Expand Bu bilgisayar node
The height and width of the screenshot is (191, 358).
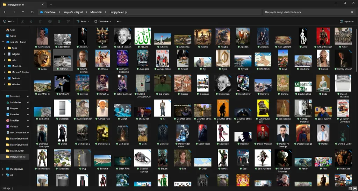tap(3, 169)
